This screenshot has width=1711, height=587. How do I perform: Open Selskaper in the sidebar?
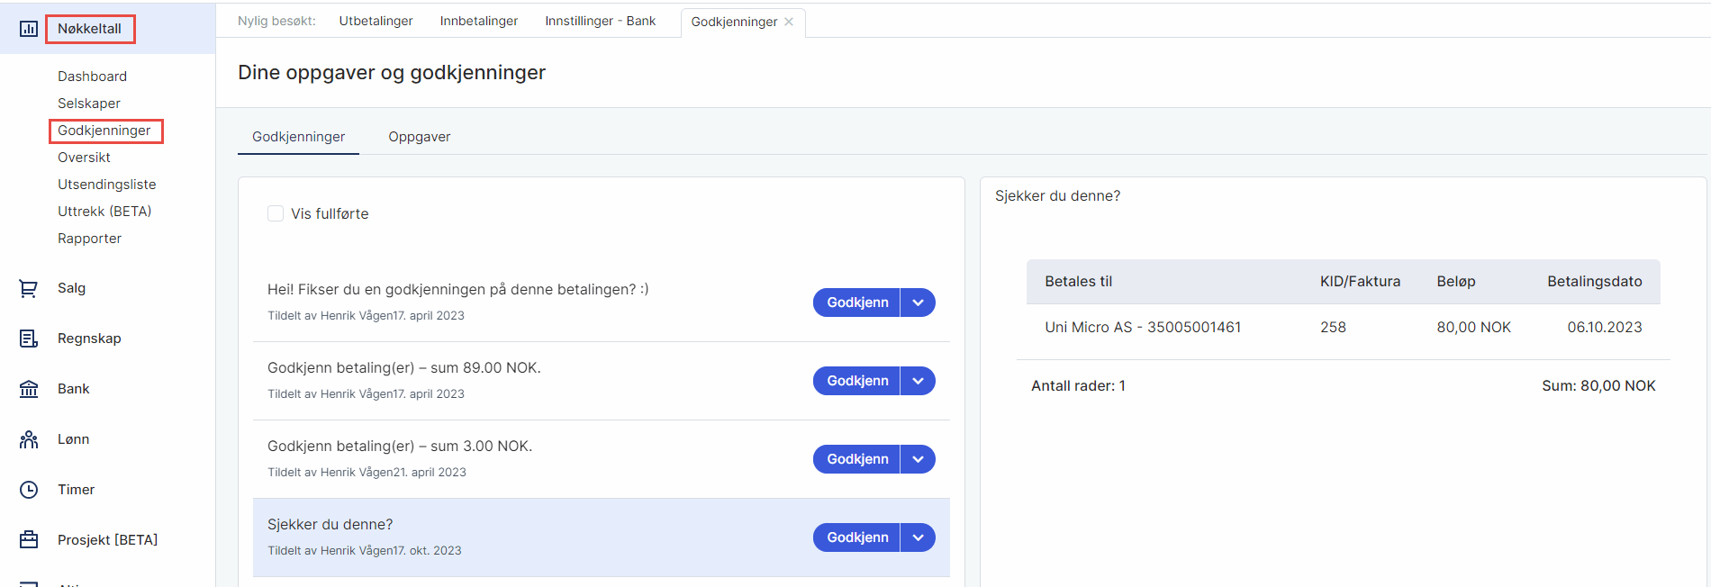(x=89, y=104)
